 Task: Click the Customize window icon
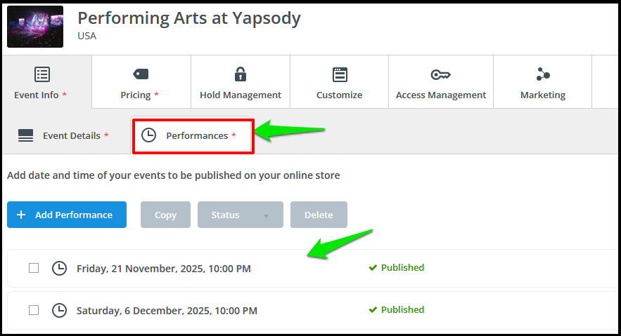tap(340, 74)
